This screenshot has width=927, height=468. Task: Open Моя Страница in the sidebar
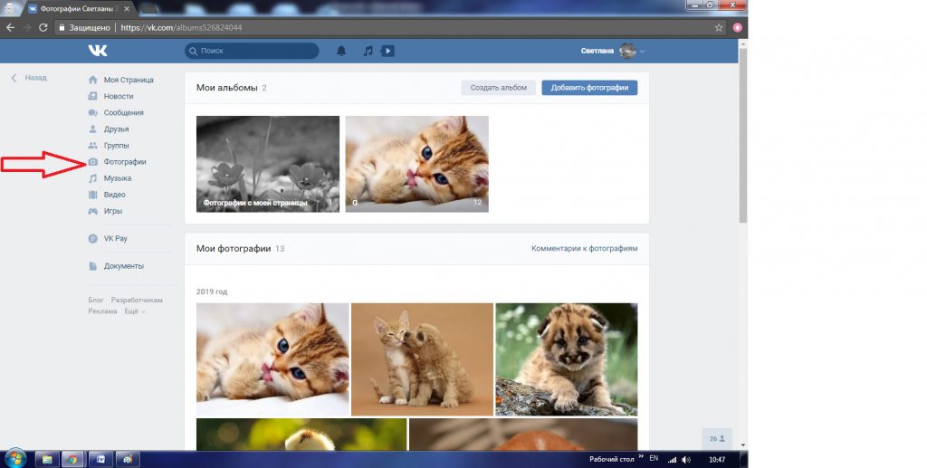click(x=129, y=80)
